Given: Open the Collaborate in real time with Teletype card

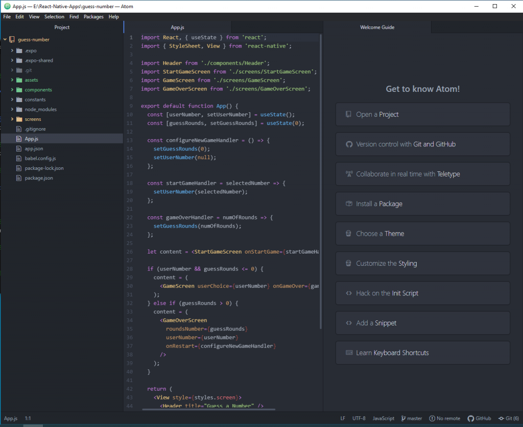Looking at the screenshot, I should pos(422,174).
